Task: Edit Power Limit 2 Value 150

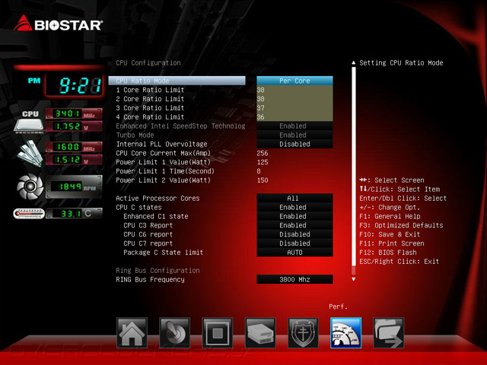Action: coord(263,180)
